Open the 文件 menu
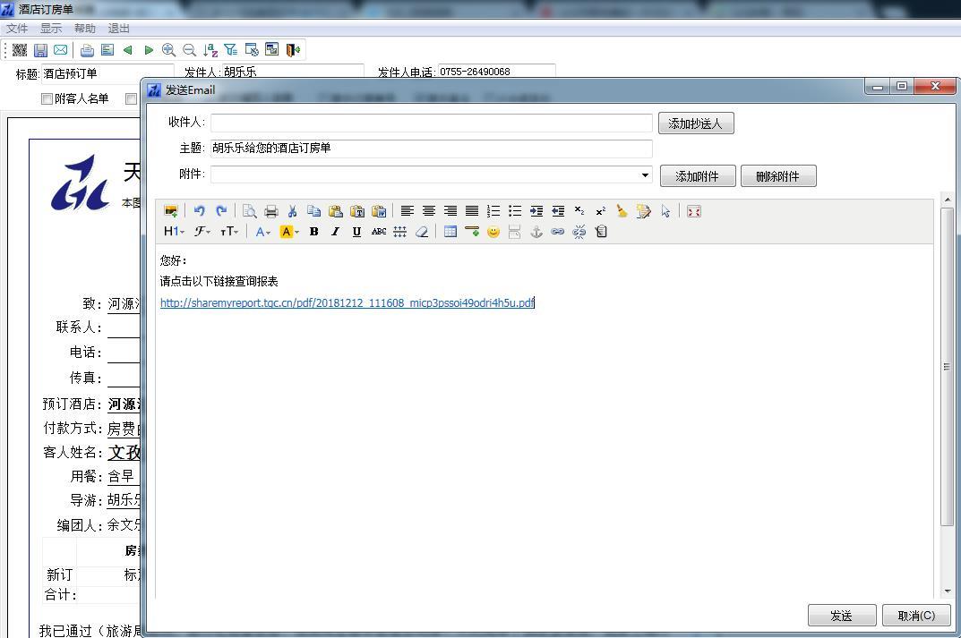The height and width of the screenshot is (638, 961). pos(17,28)
